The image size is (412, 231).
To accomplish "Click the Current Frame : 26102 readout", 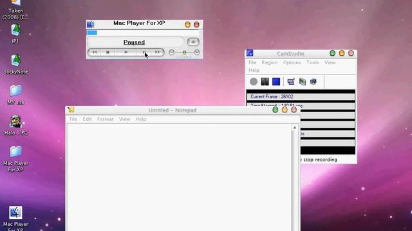I will pyautogui.click(x=301, y=97).
